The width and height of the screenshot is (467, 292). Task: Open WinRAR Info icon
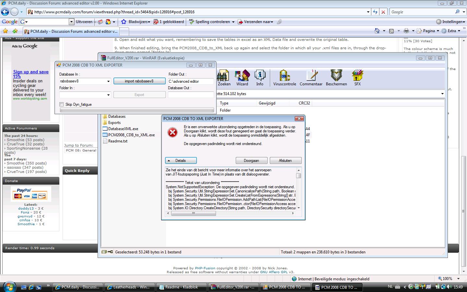(260, 76)
